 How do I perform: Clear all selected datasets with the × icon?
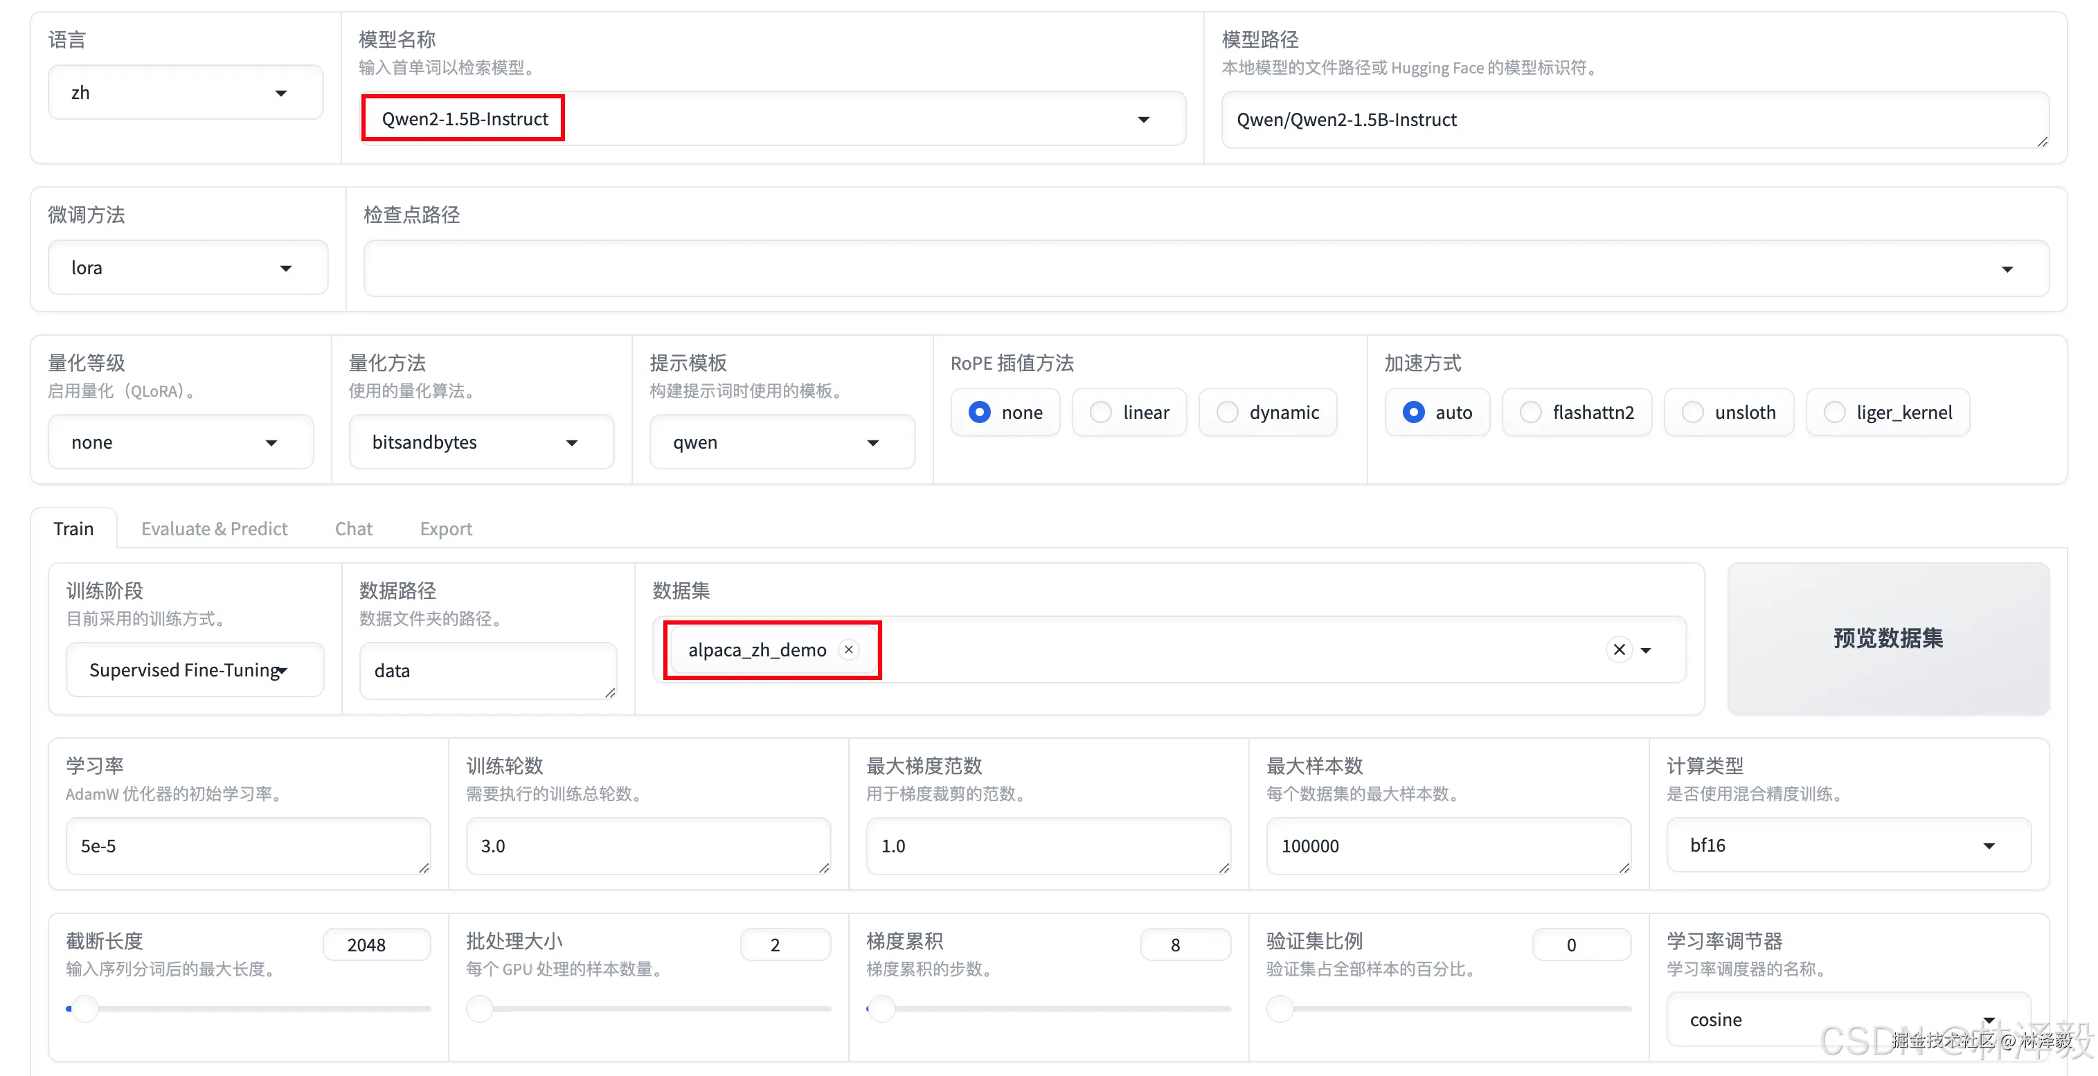1617,649
